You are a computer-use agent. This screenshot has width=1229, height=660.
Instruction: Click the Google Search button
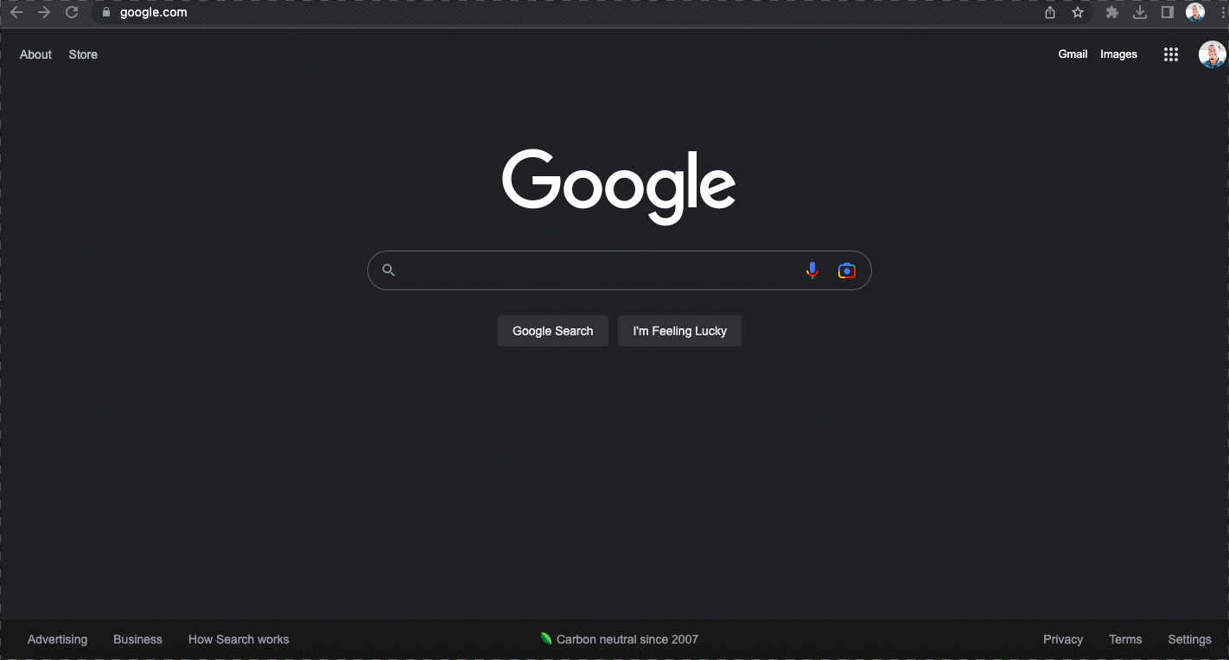coord(553,331)
